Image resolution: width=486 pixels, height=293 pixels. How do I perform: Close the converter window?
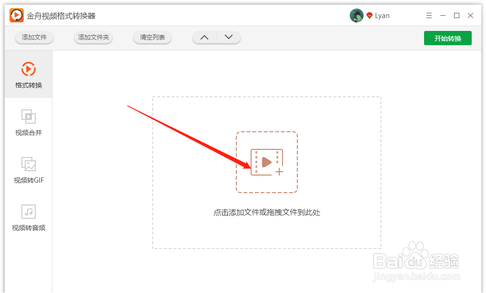click(x=470, y=16)
